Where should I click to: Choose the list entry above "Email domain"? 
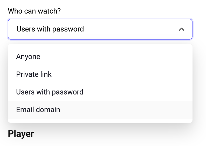click(x=50, y=92)
